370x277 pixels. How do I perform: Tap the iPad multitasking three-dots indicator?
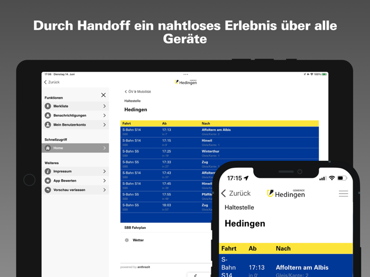point(186,74)
